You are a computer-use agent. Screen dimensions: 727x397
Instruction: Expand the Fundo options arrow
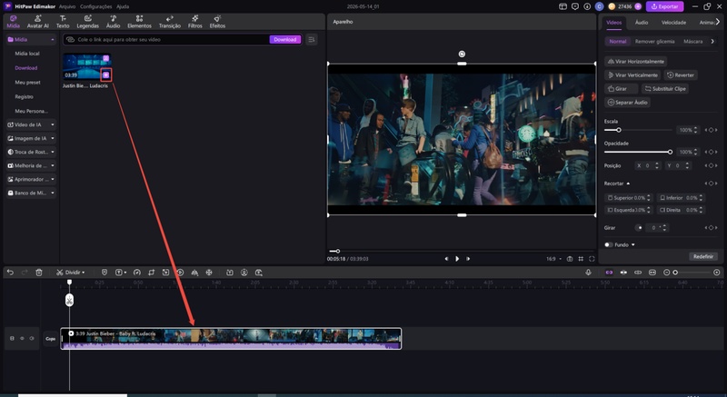(632, 244)
